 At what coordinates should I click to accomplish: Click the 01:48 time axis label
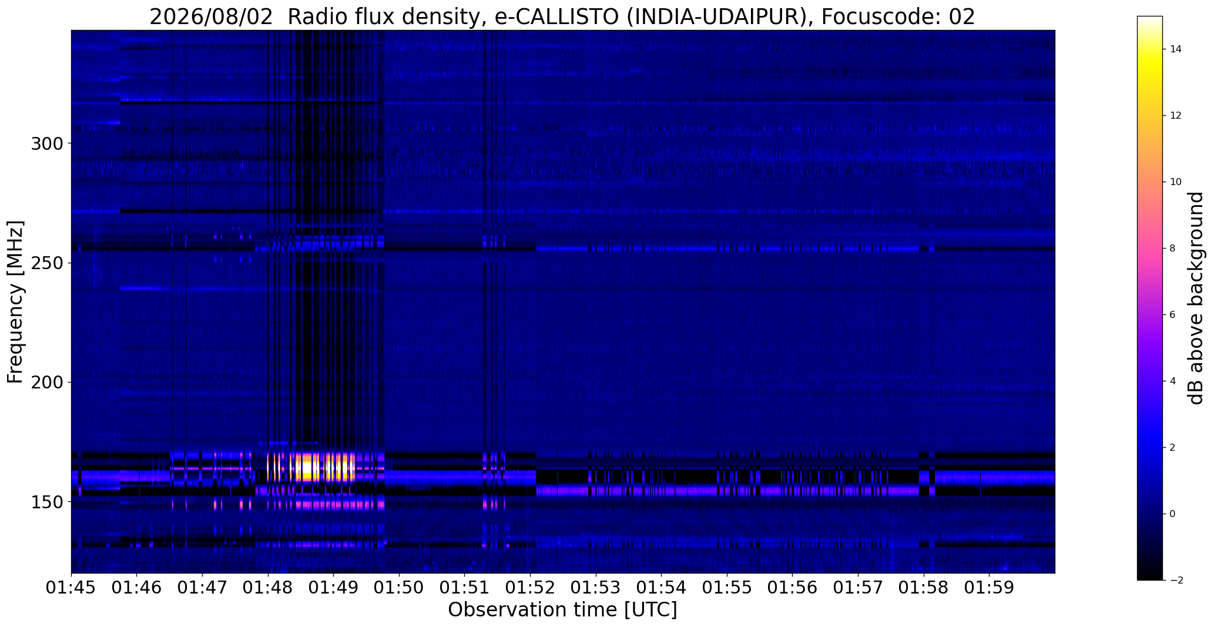click(x=268, y=588)
